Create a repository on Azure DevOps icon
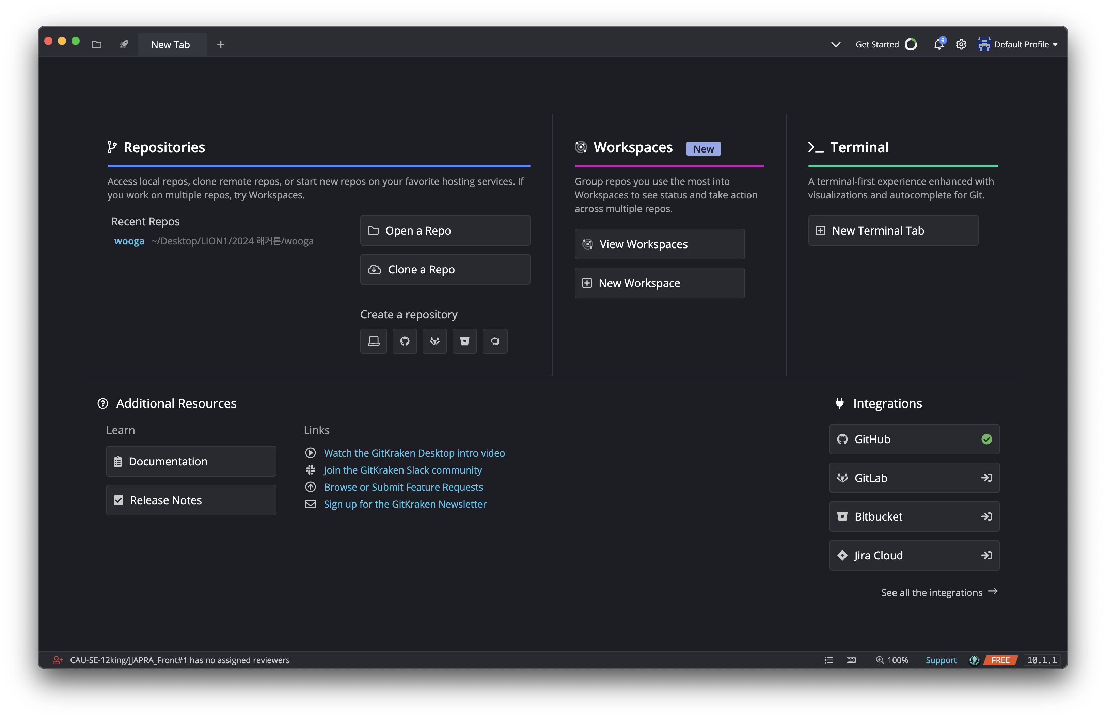This screenshot has width=1106, height=719. point(494,341)
